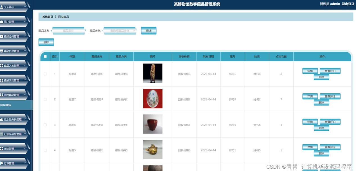
Task: Check the row checkbox for 标题8
Action: click(x=45, y=74)
